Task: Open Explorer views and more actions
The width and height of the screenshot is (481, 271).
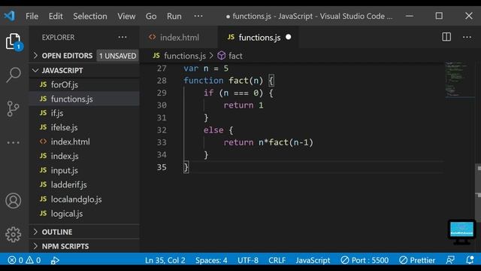Action: tap(123, 38)
